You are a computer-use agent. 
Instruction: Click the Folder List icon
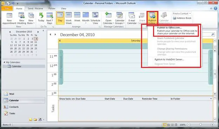coord(35,120)
